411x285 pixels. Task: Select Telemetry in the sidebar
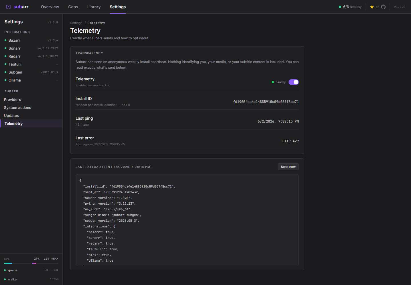[31, 123]
